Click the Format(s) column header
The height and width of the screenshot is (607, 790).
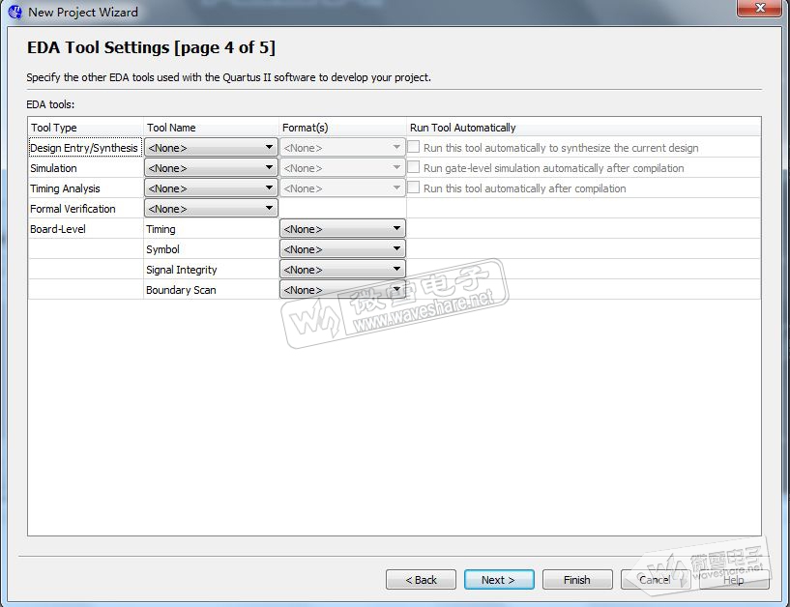tap(342, 128)
